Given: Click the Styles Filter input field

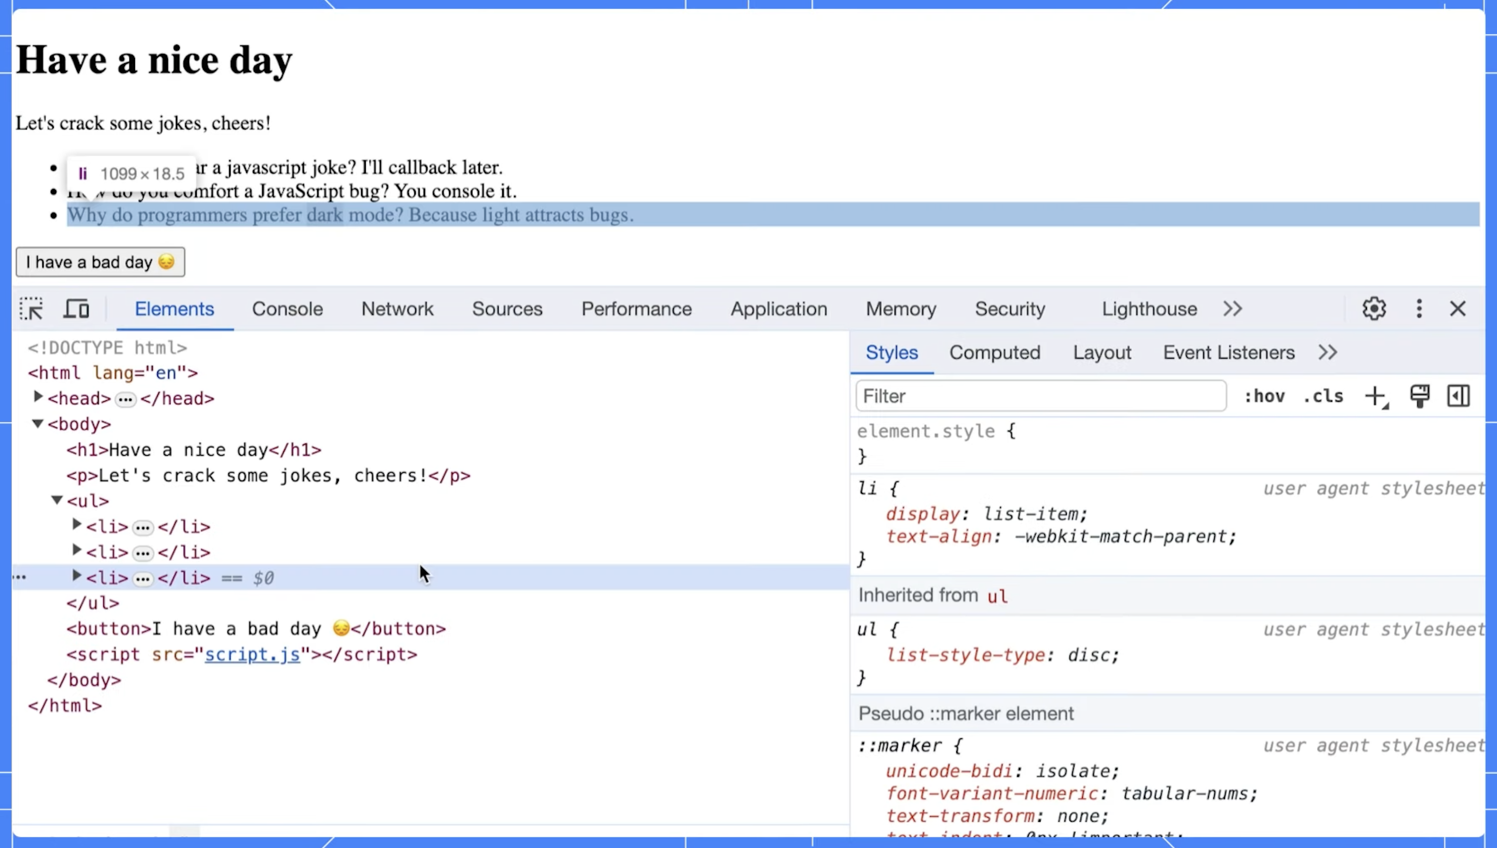Looking at the screenshot, I should tap(1041, 396).
